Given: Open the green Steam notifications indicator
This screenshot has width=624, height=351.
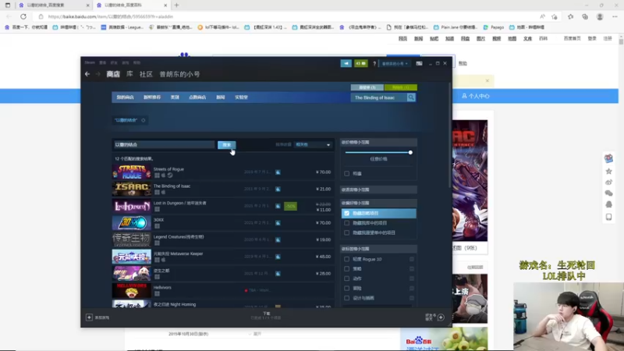Looking at the screenshot, I should pyautogui.click(x=361, y=63).
